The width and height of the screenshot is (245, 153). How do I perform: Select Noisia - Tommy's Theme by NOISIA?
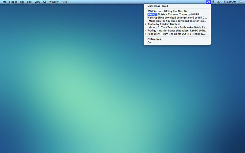[177, 14]
